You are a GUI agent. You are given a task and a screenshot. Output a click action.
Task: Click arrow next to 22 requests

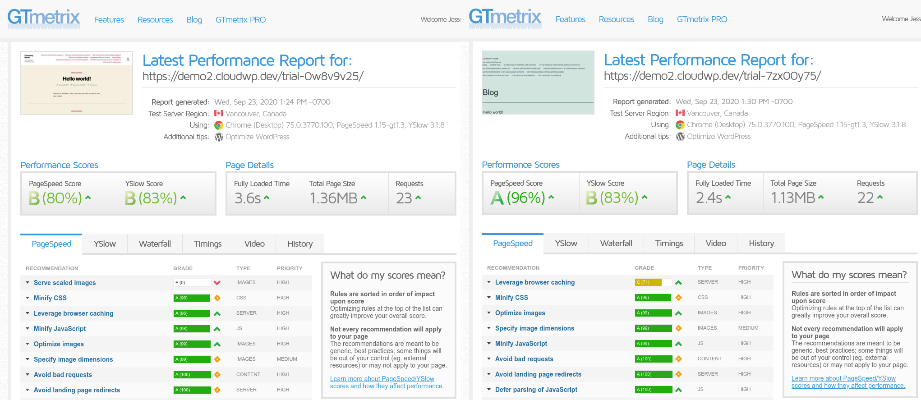tap(880, 197)
